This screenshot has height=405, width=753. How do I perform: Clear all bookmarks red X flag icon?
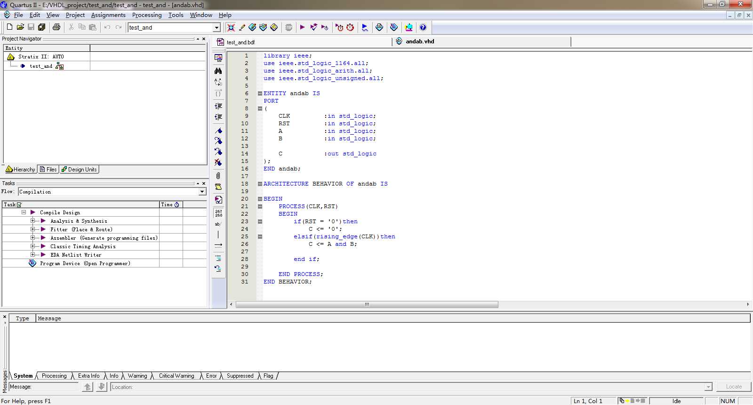(218, 162)
